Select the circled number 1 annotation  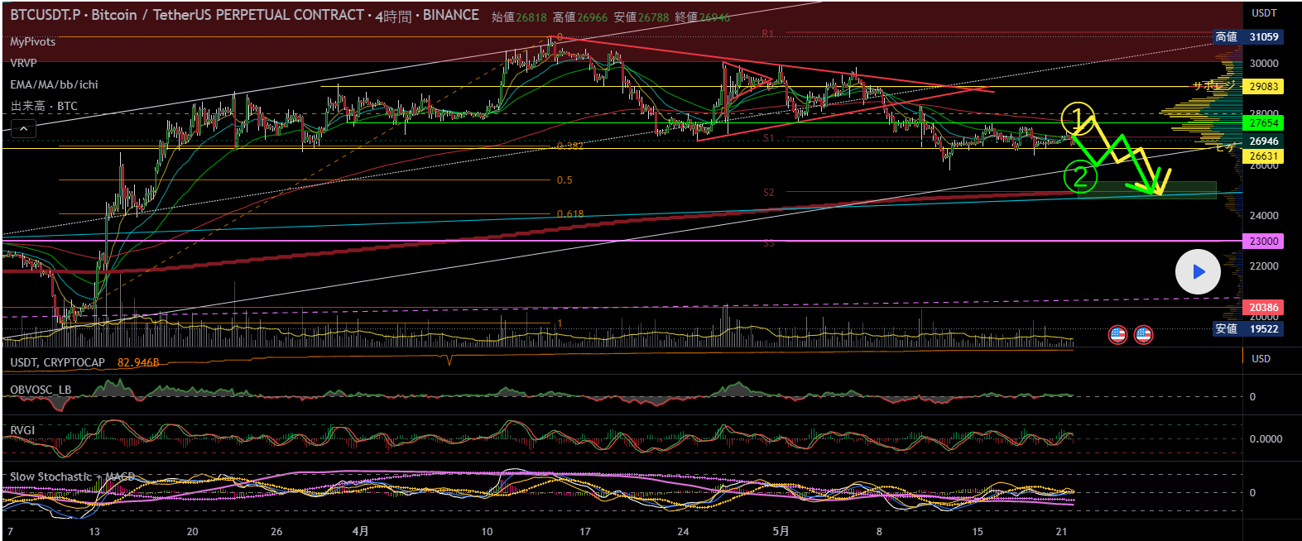pyautogui.click(x=1078, y=119)
